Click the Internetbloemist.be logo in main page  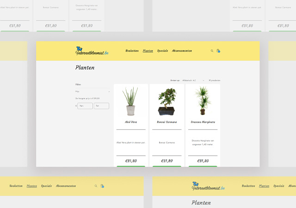(92, 51)
